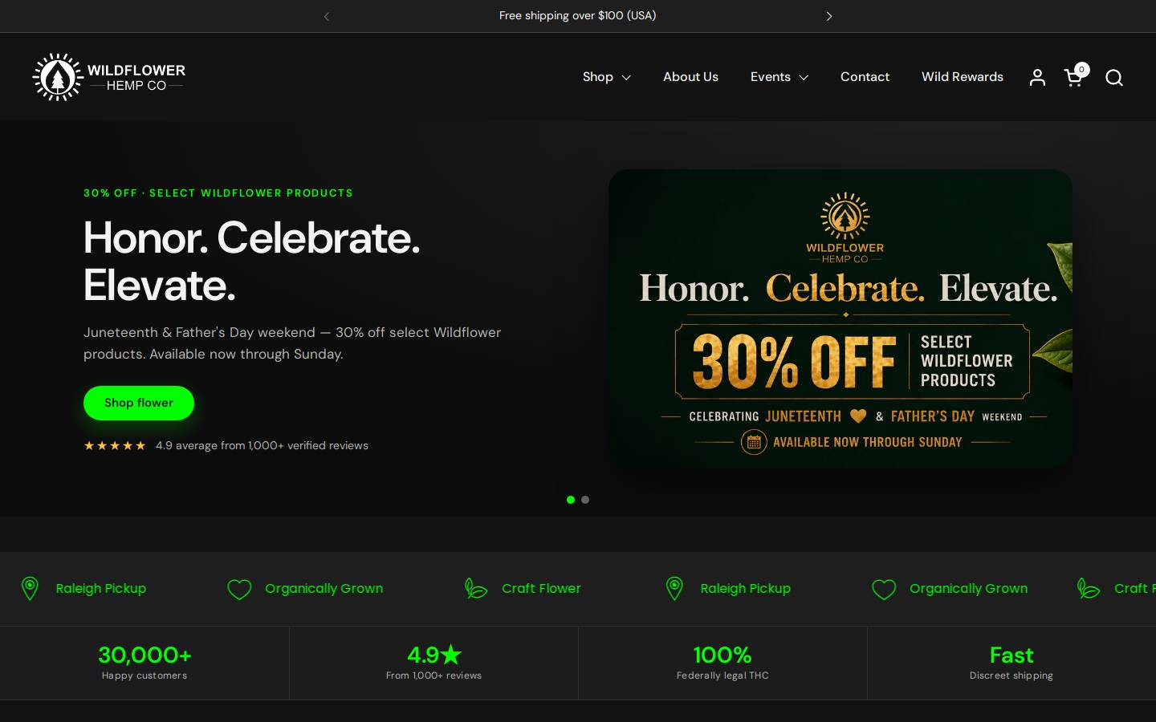This screenshot has width=1156, height=722.
Task: Click the Wildflower Hemp Co header logo
Action: 108,77
